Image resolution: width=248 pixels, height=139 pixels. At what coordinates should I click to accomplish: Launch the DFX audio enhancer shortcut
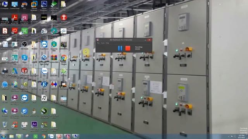(24, 5)
